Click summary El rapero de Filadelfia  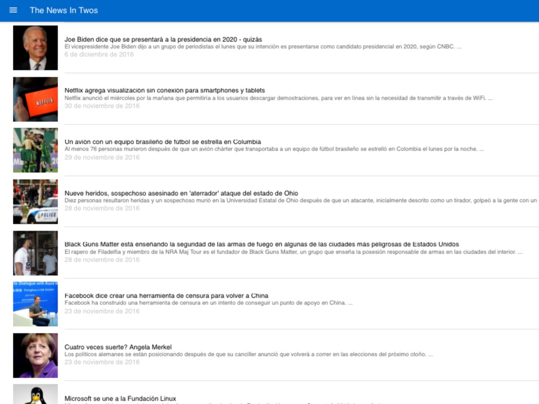tap(294, 252)
